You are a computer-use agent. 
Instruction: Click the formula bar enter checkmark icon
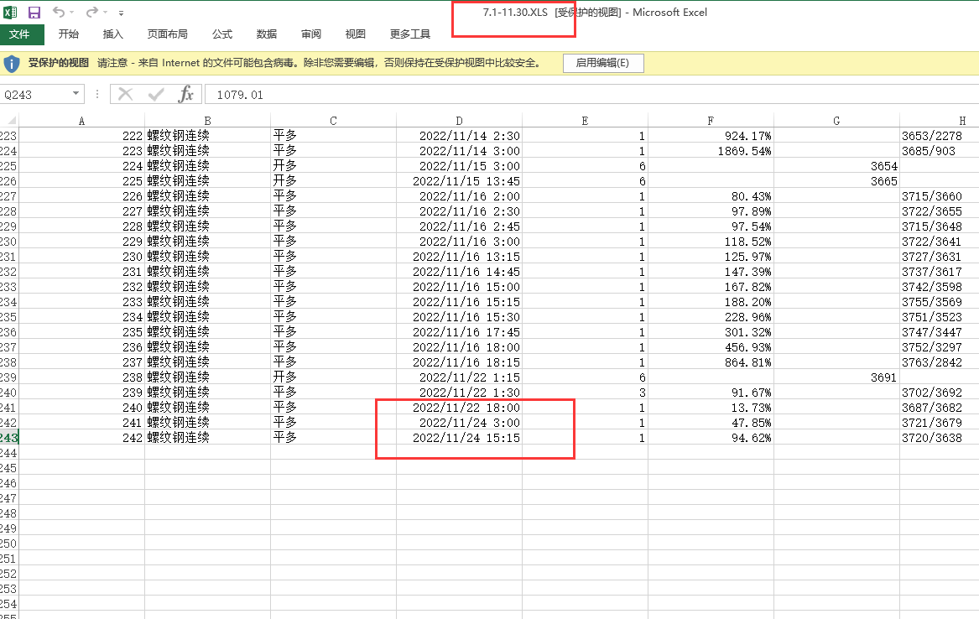(x=155, y=94)
